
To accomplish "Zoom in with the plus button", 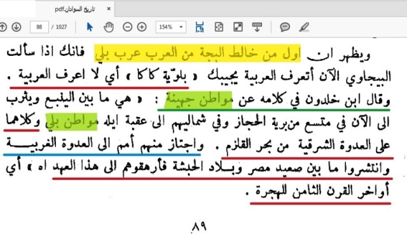I will 142,27.
